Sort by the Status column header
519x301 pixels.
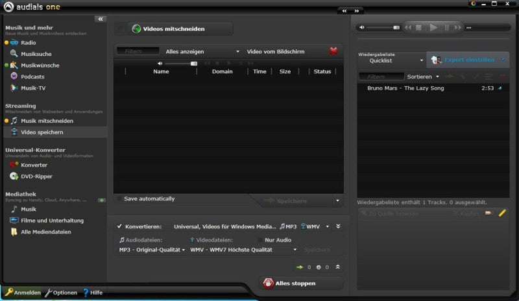tap(322, 71)
